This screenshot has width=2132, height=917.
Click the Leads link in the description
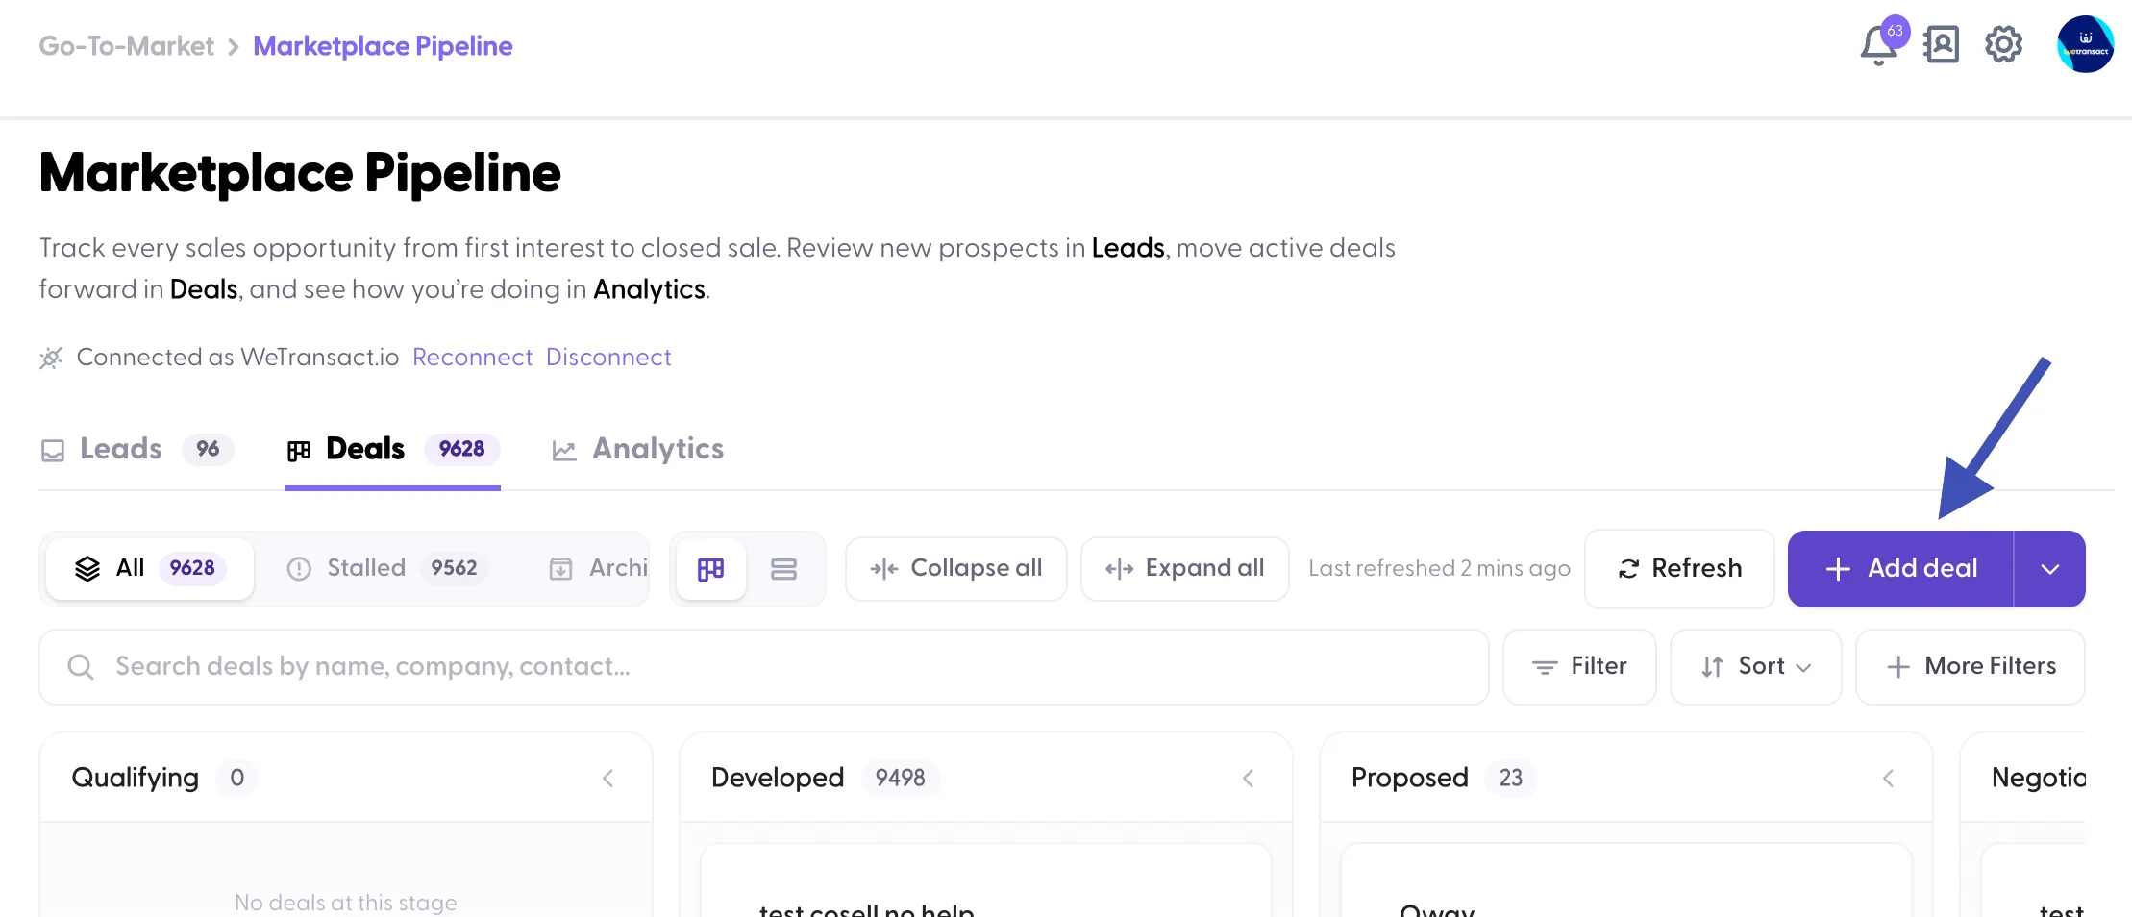click(x=1128, y=248)
